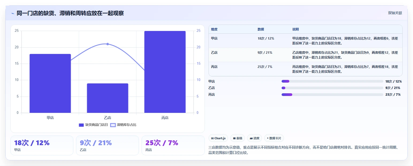Click the 丙店 description text in table

tap(345, 69)
